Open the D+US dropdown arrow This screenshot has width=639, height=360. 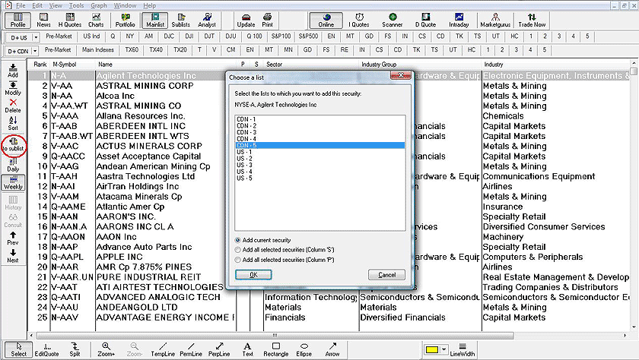(x=36, y=37)
